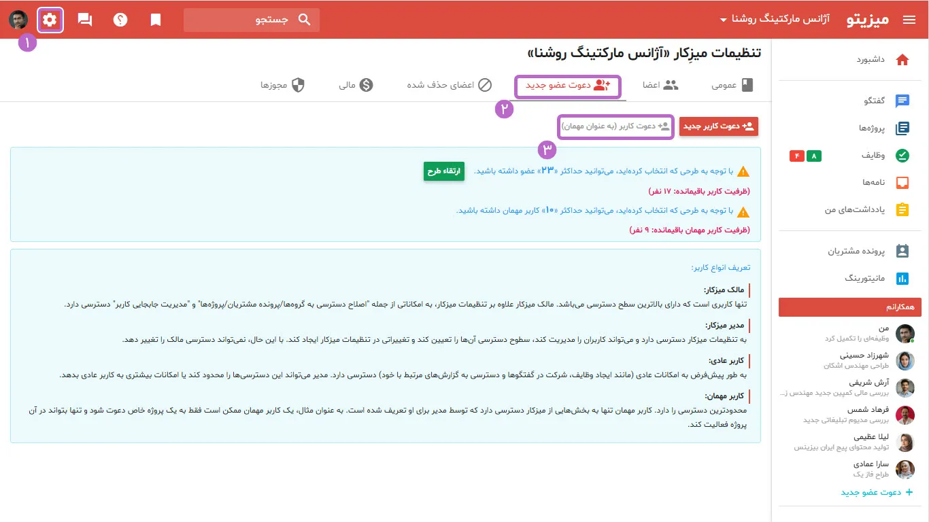Click the کاربر عادی heading
The image size is (929, 522).
click(728, 361)
